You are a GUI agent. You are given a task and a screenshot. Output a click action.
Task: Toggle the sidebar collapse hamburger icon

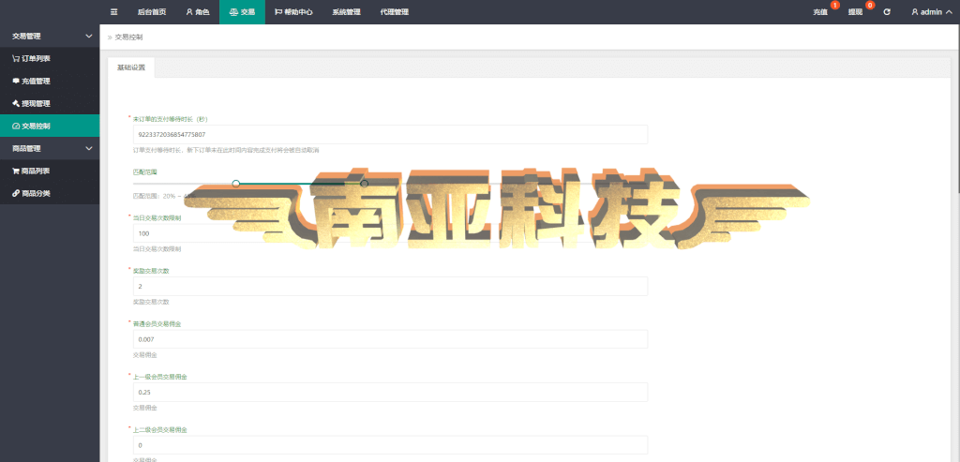(113, 11)
